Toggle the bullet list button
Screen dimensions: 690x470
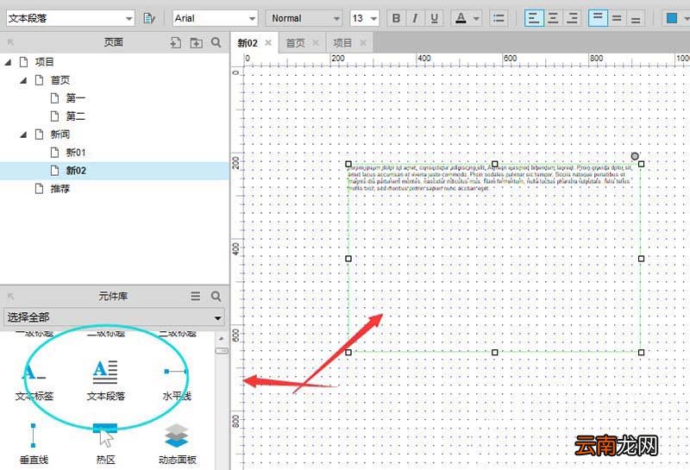(499, 18)
